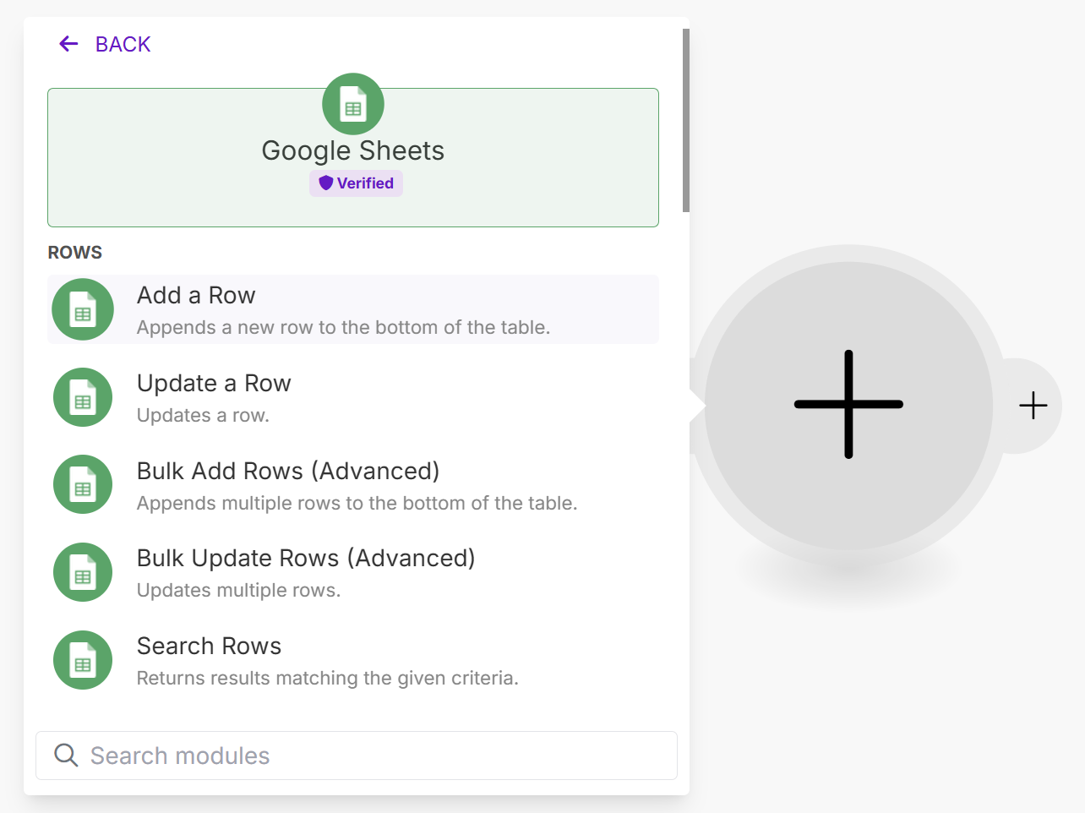Click the small add-another-module plus button
1085x813 pixels.
click(x=1033, y=406)
